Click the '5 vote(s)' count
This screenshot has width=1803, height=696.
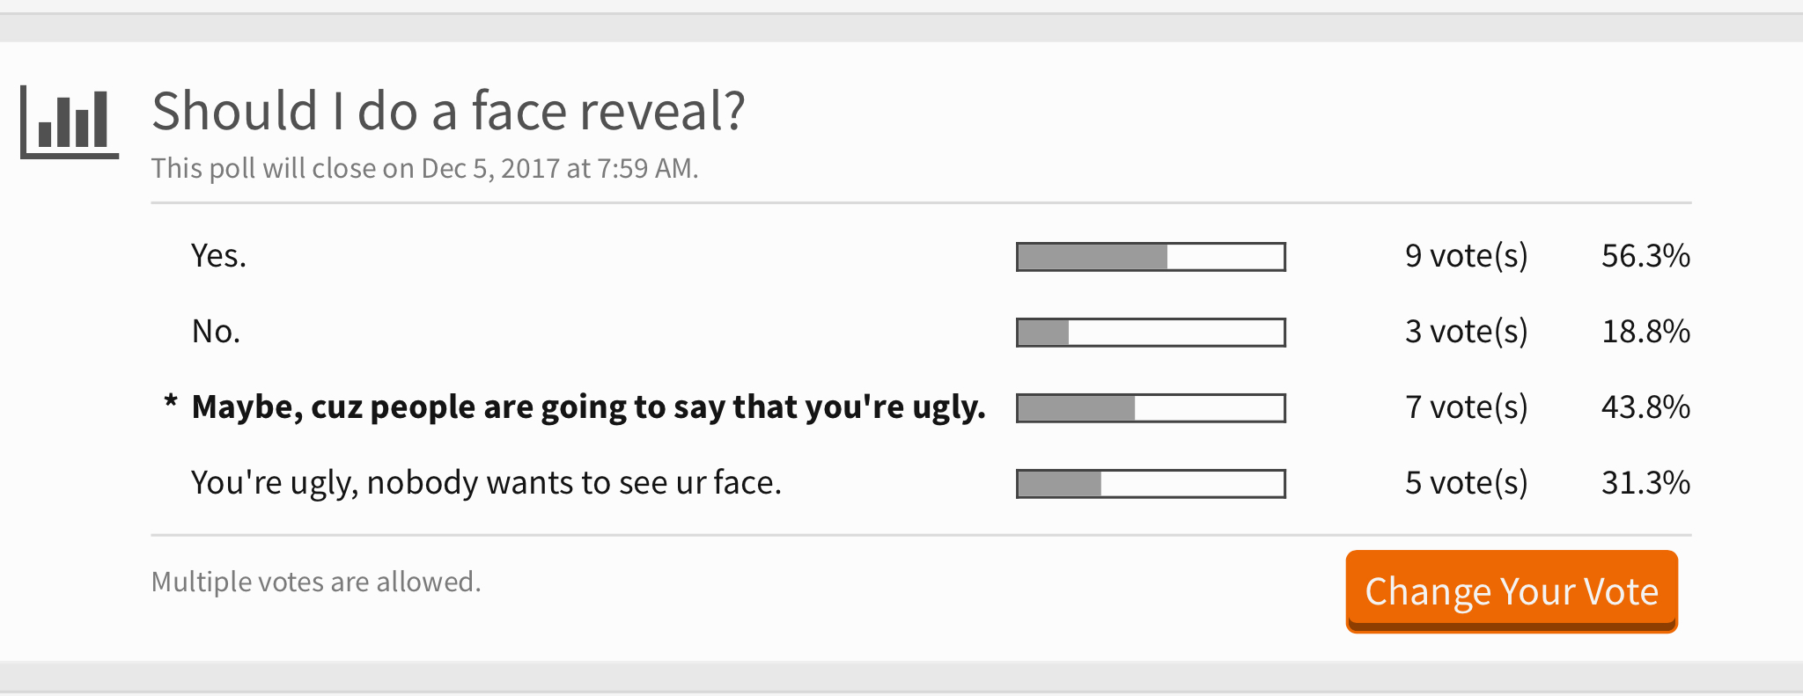(1467, 483)
